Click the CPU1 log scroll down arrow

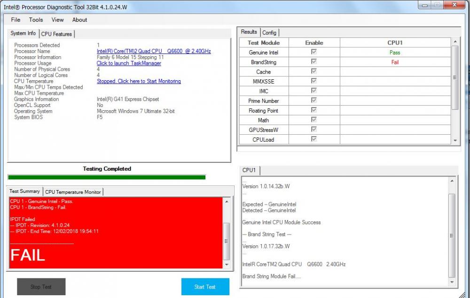pyautogui.click(x=452, y=282)
